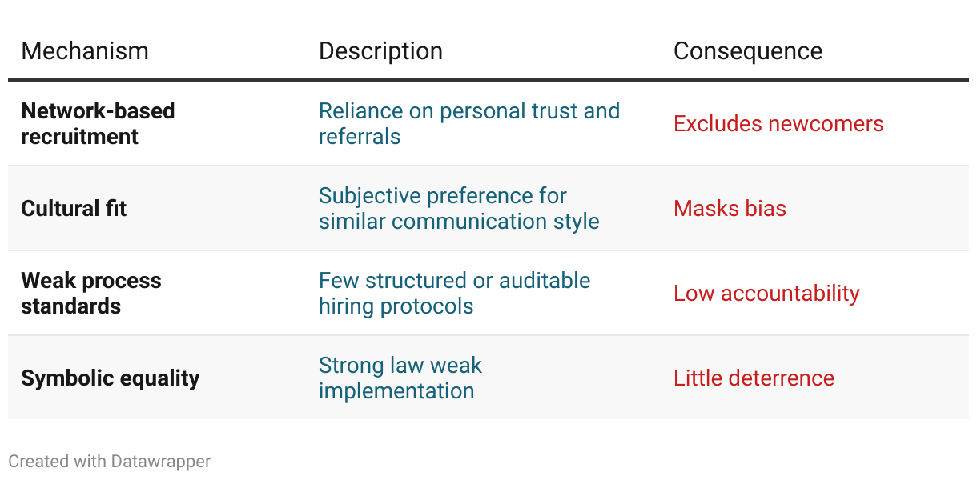Click the 'Little deterrence' consequence

(754, 378)
